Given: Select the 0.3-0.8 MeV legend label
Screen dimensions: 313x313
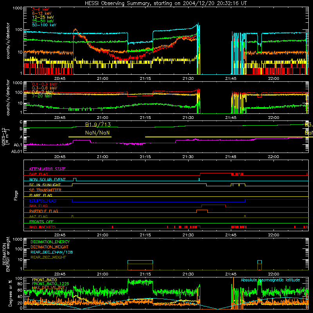Looking at the screenshot, I should coord(45,88).
